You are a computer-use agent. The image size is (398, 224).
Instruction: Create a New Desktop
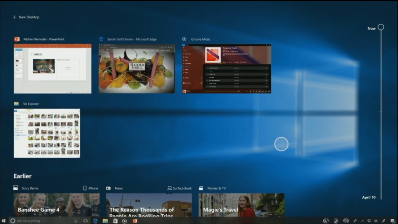(26, 17)
